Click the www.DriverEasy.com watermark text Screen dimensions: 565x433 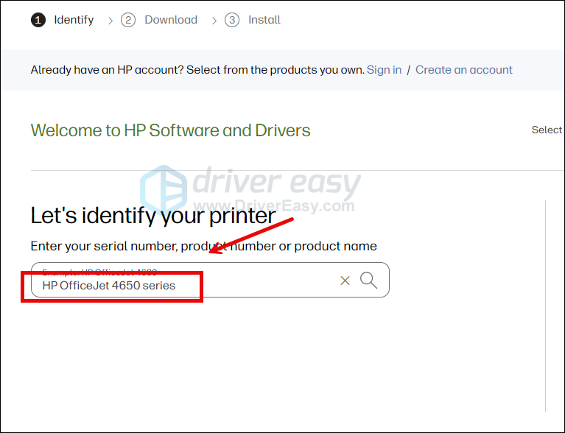[x=276, y=206]
